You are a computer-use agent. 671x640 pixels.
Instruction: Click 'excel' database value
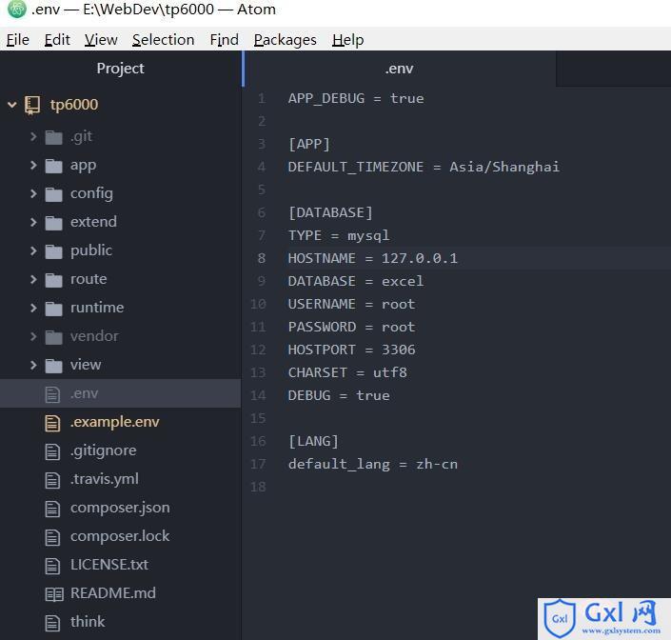click(403, 281)
